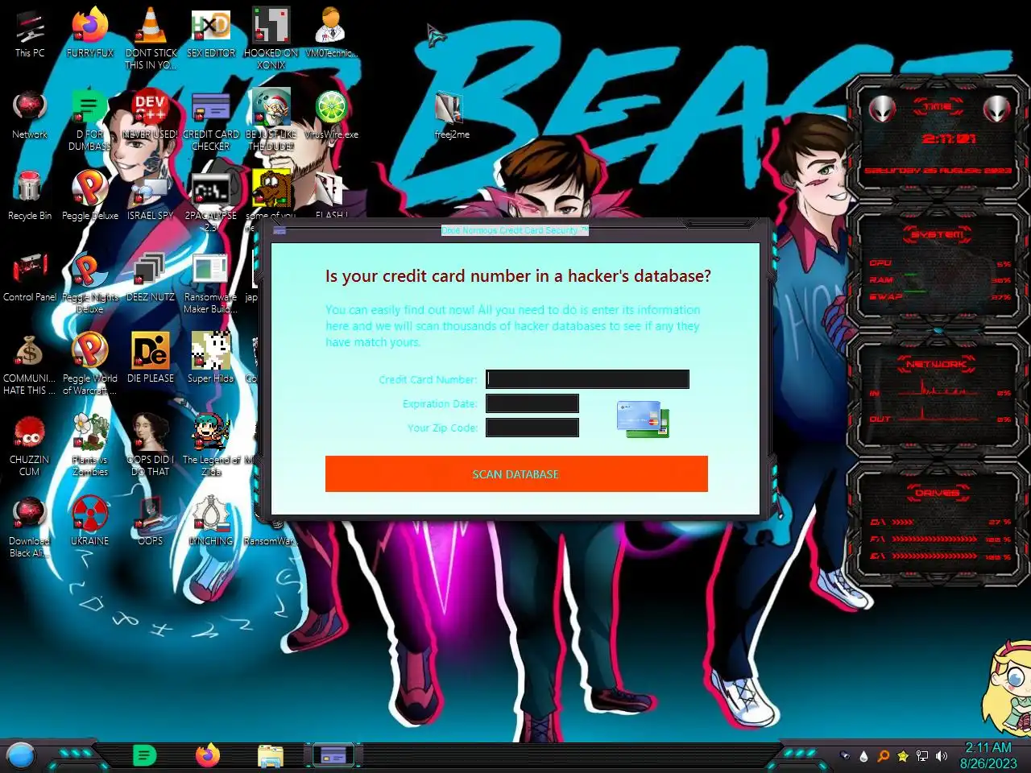Launch Peggle Deluxe from the desktop
The height and width of the screenshot is (773, 1031).
(90, 196)
